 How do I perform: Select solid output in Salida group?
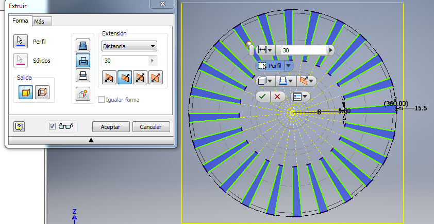26,92
